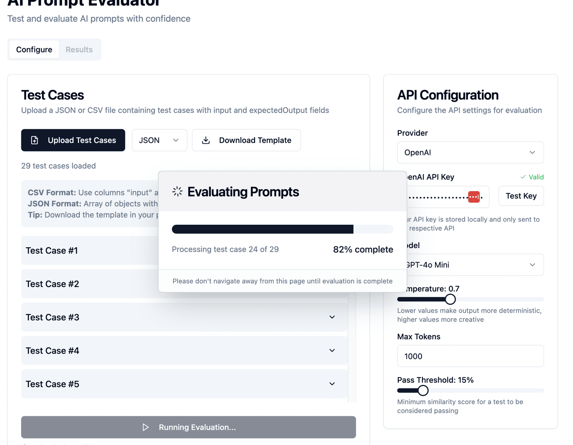The height and width of the screenshot is (445, 573).
Task: Click the red password manager icon
Action: (474, 197)
